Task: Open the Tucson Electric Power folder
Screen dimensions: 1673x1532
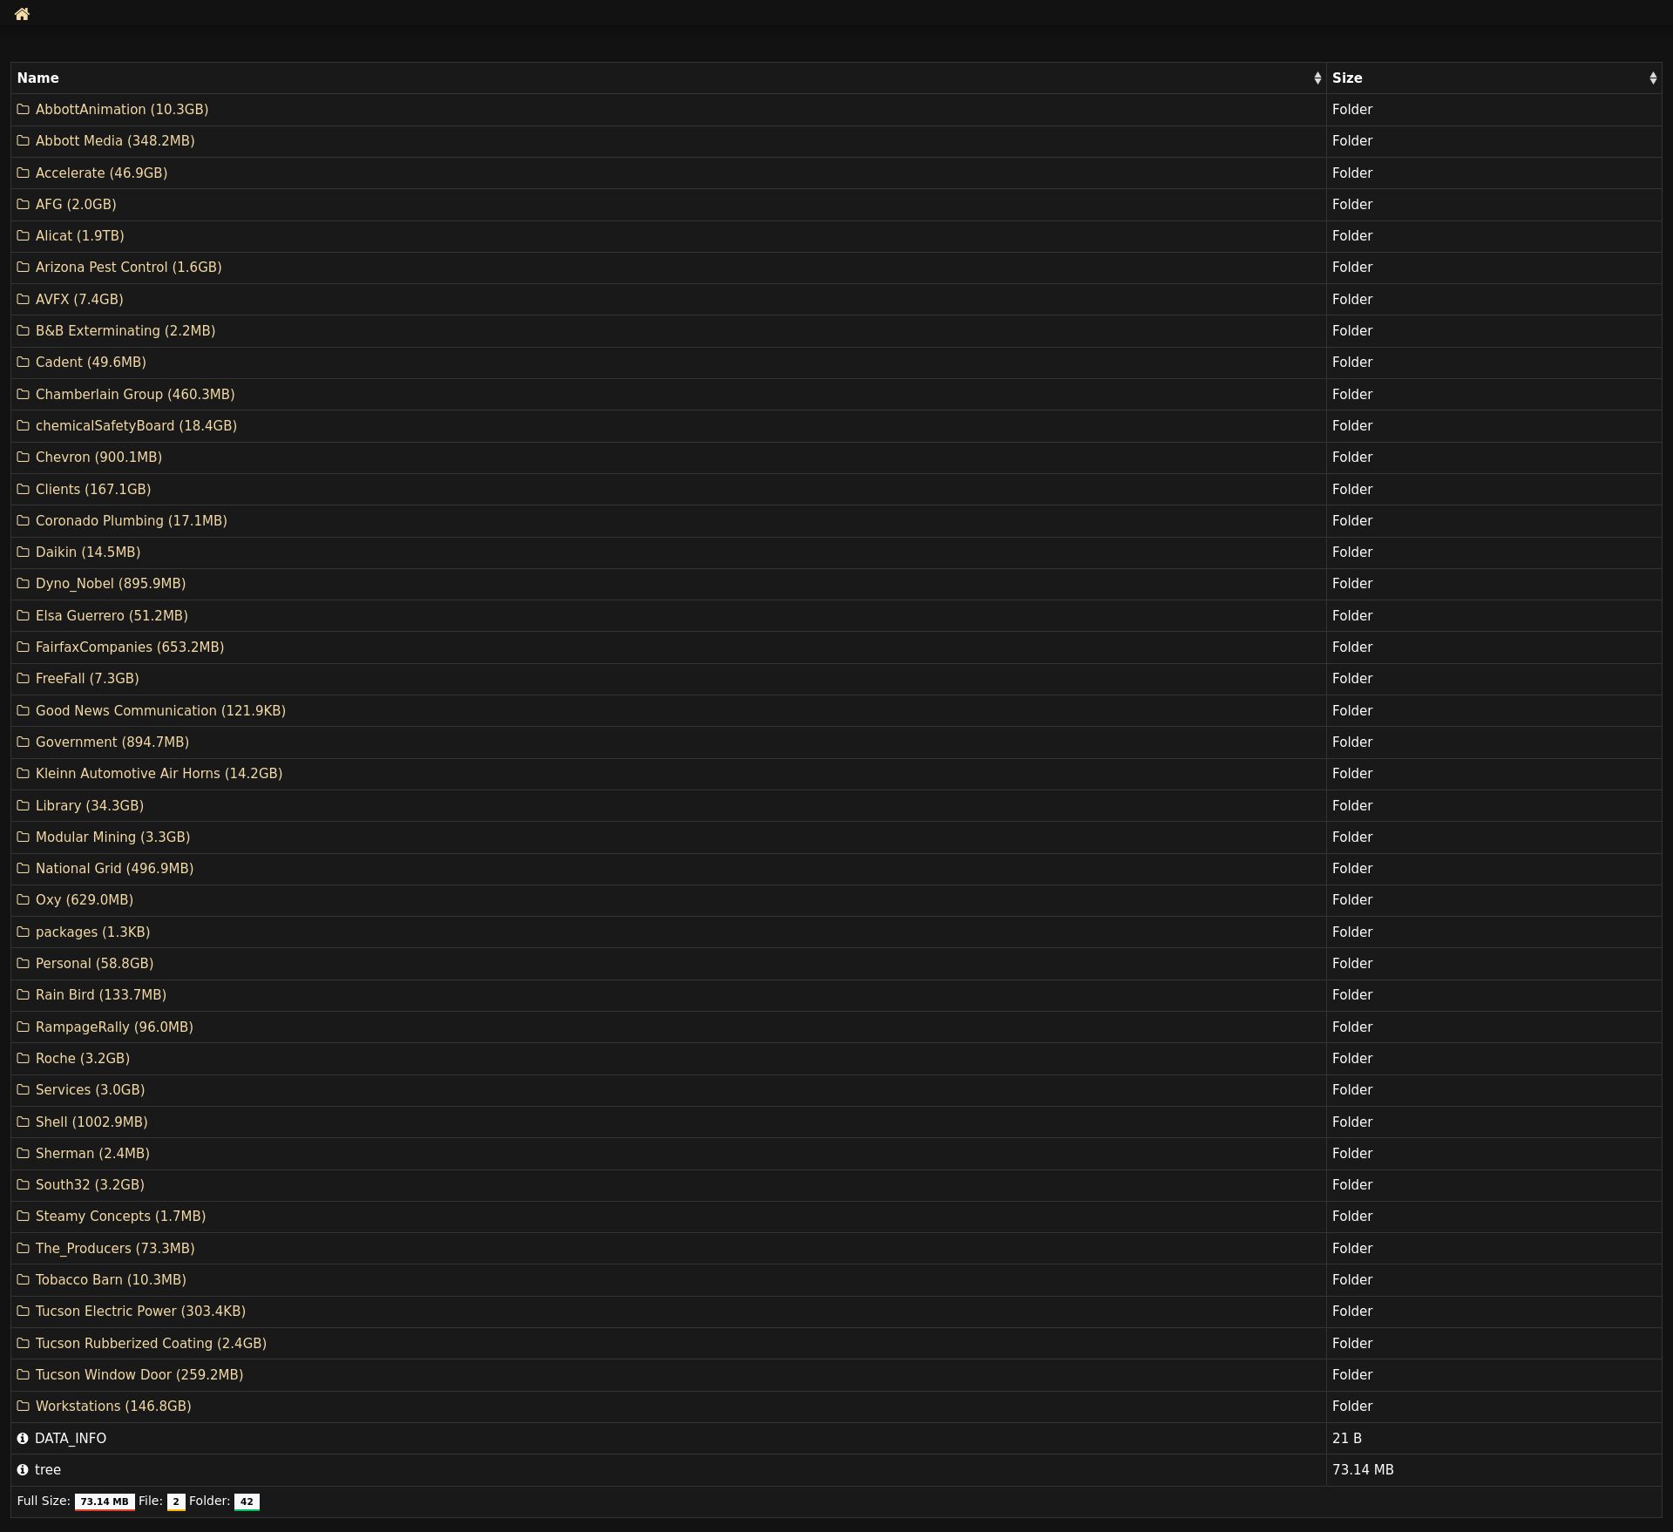Action: (x=140, y=1311)
